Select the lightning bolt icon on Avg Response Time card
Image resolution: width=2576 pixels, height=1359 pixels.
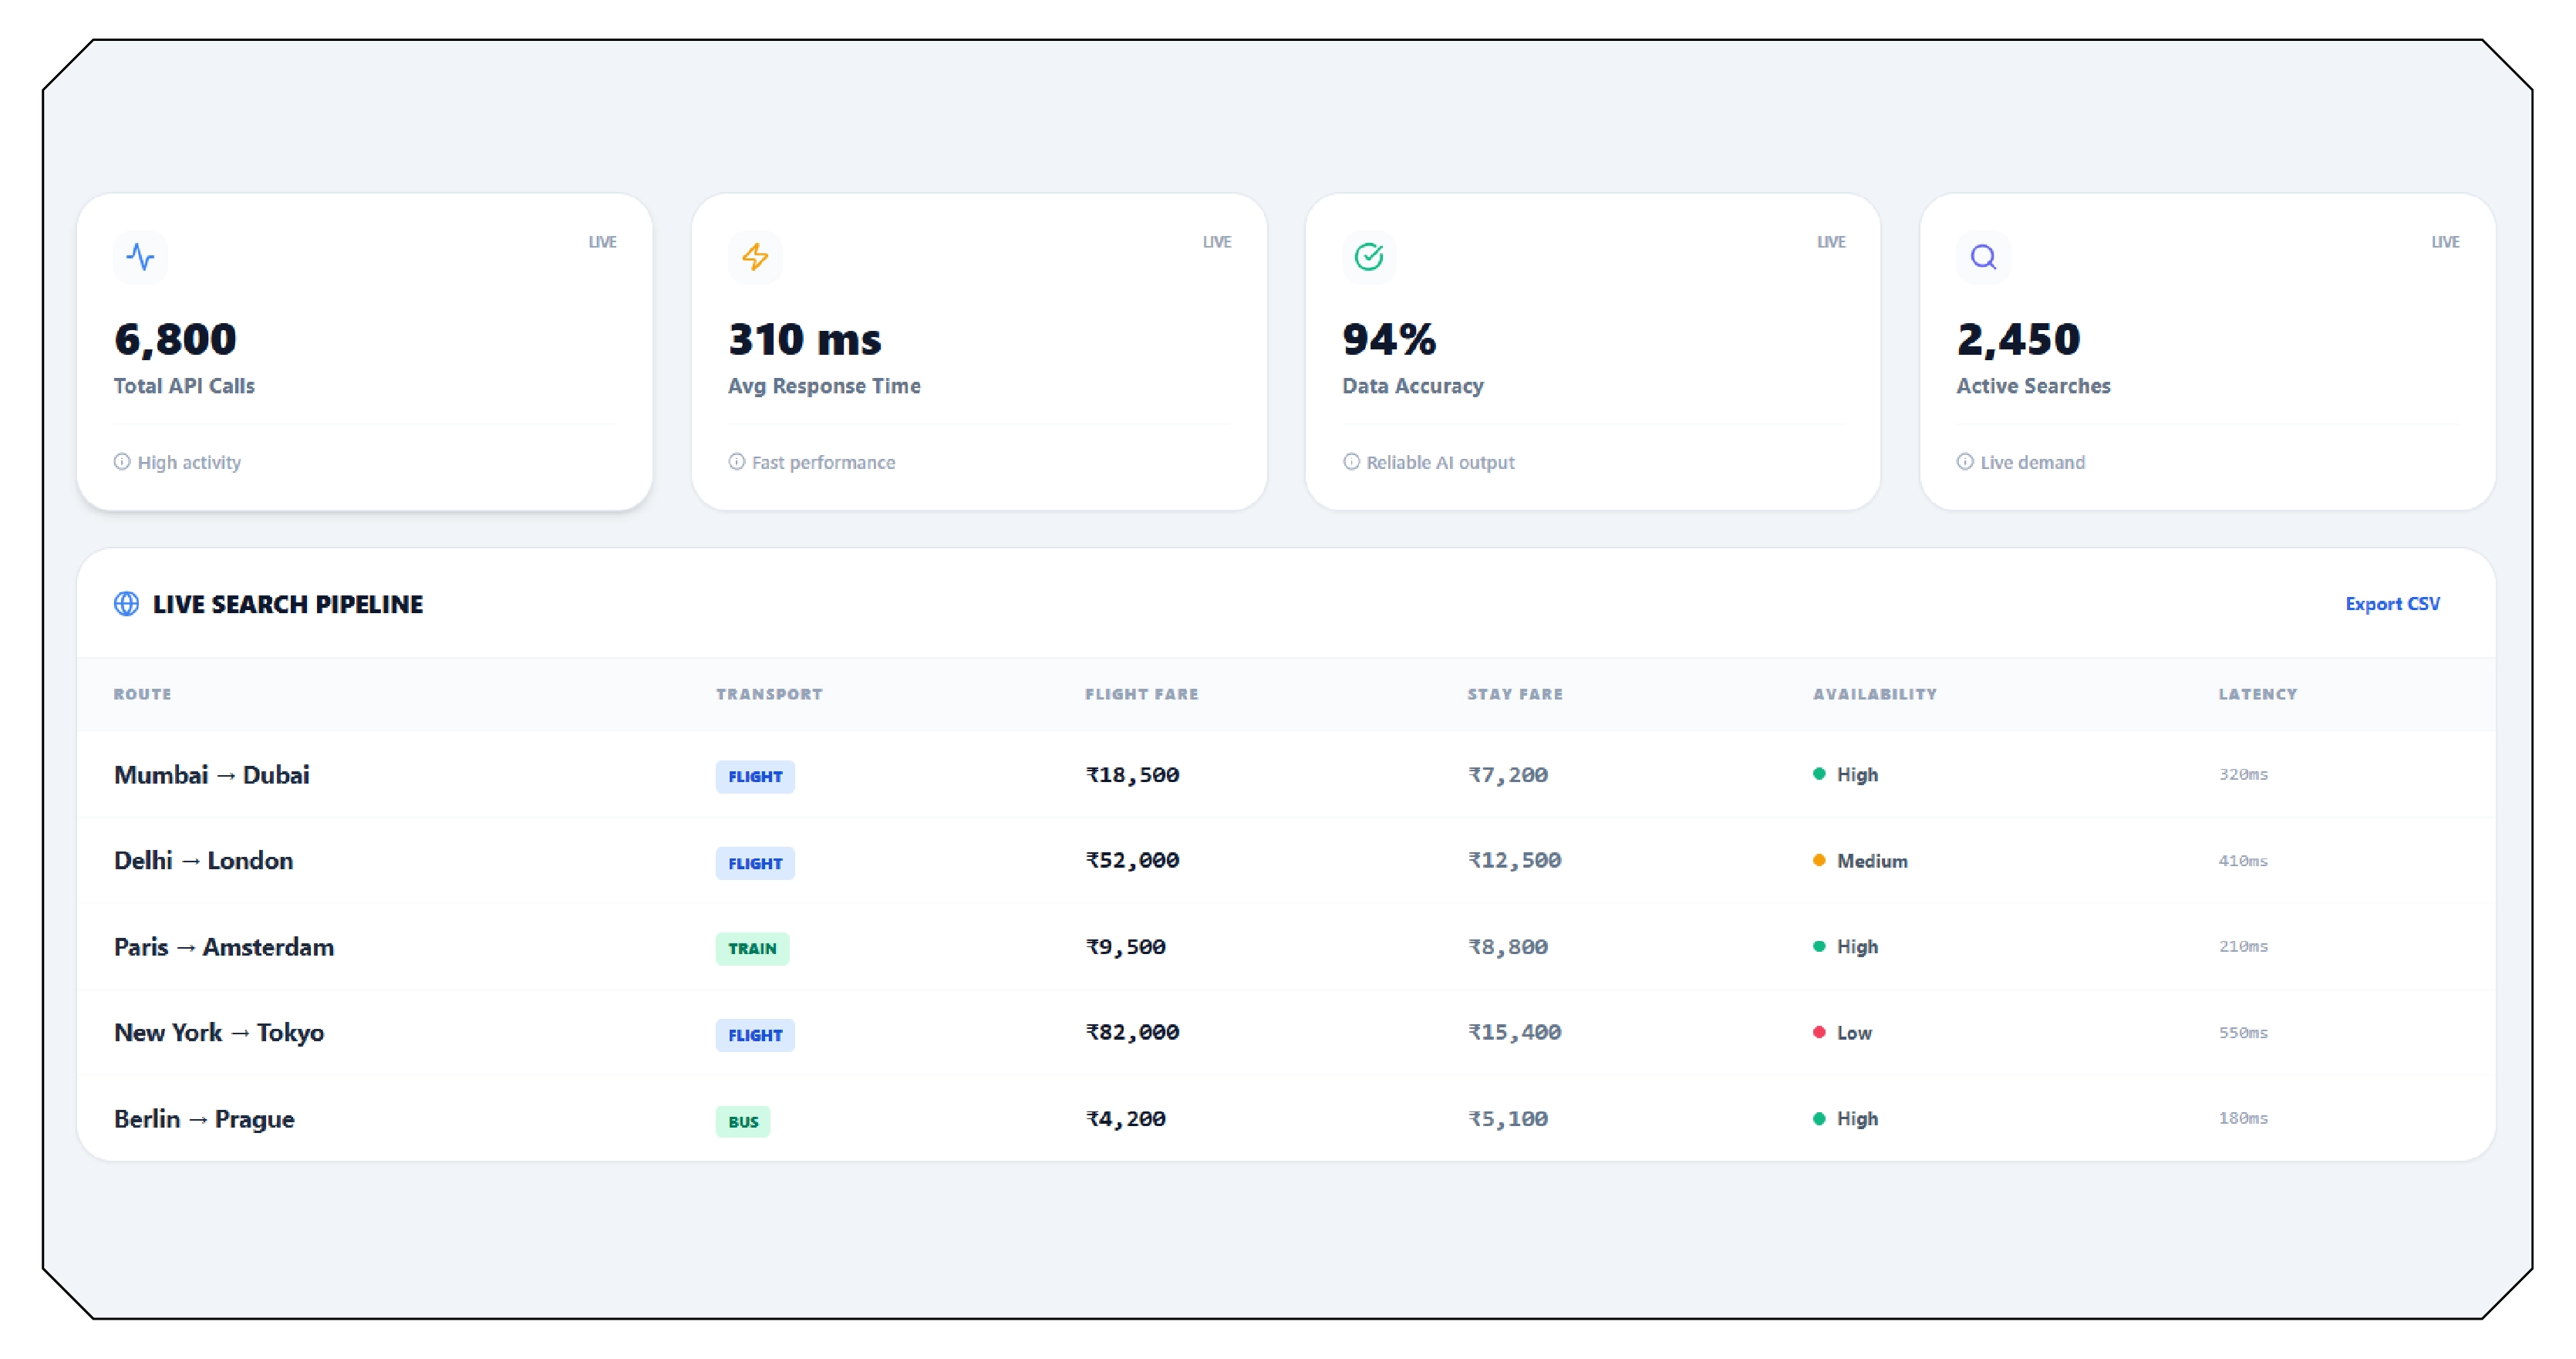[x=755, y=257]
